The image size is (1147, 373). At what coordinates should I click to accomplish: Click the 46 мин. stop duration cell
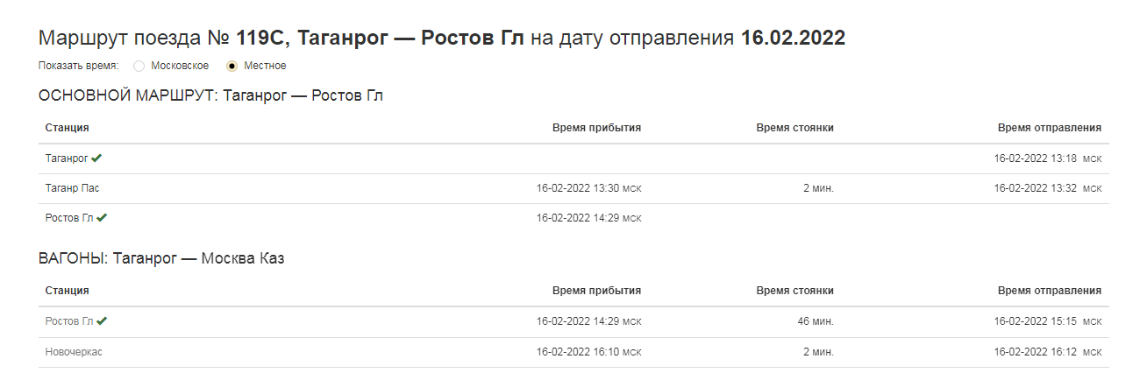817,321
